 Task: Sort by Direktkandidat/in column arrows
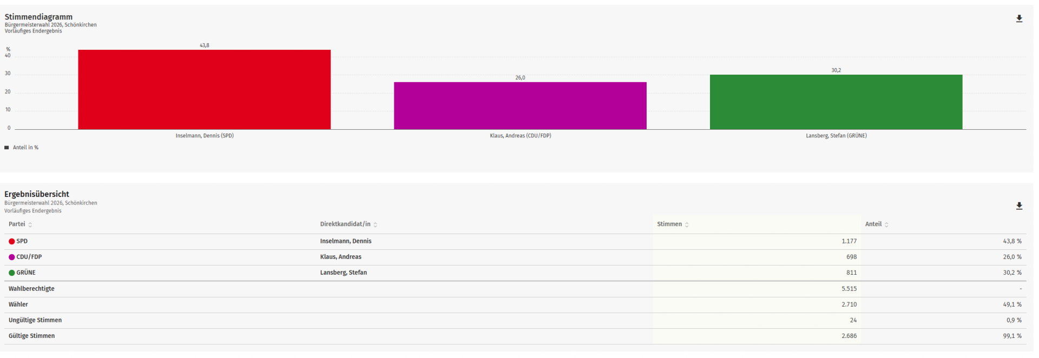[x=375, y=224]
